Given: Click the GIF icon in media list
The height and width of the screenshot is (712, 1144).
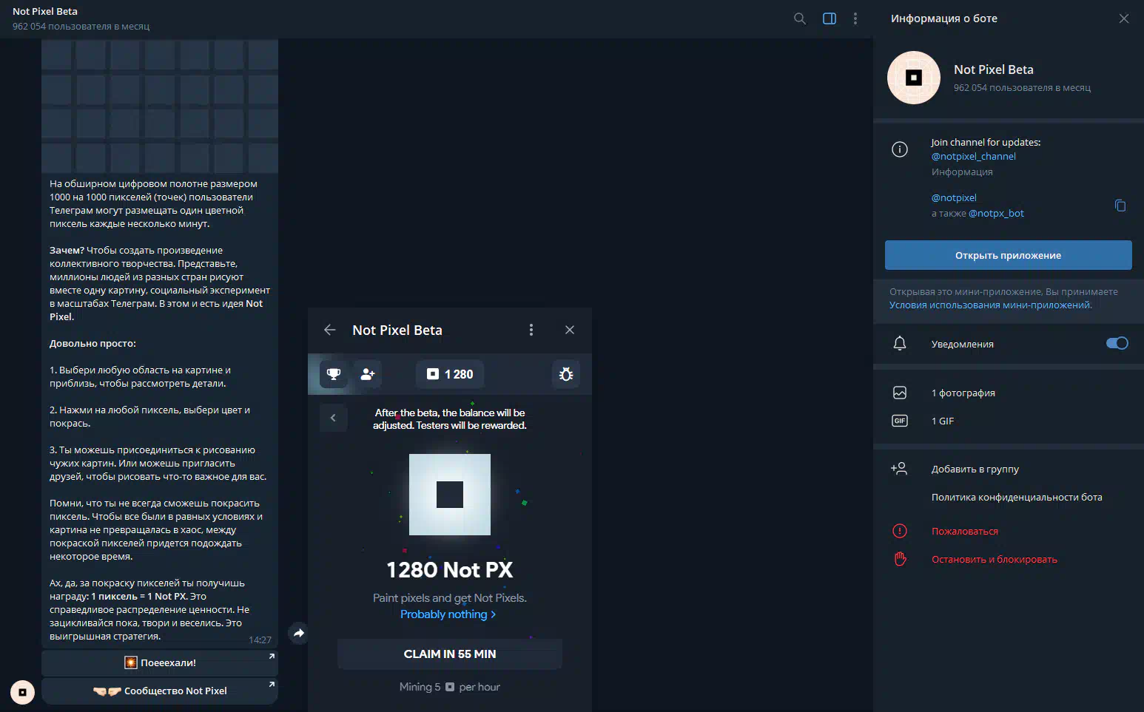Looking at the screenshot, I should pyautogui.click(x=900, y=421).
